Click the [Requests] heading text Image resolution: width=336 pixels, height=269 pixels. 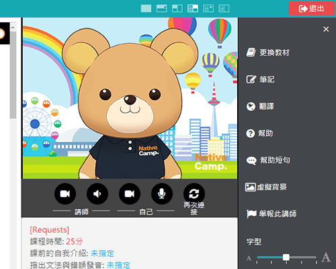50,230
